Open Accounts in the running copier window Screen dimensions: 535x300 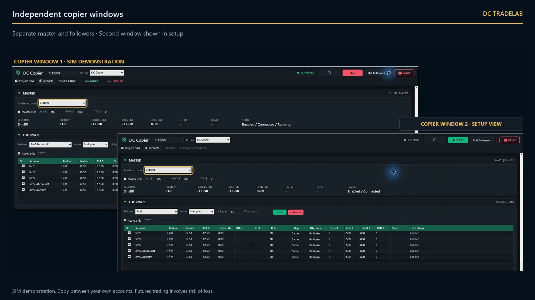coord(46,81)
